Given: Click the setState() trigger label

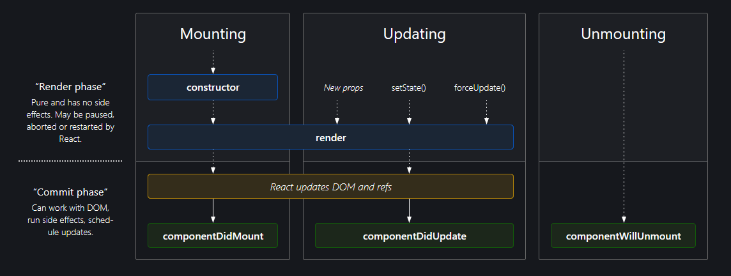Looking at the screenshot, I should pos(409,88).
